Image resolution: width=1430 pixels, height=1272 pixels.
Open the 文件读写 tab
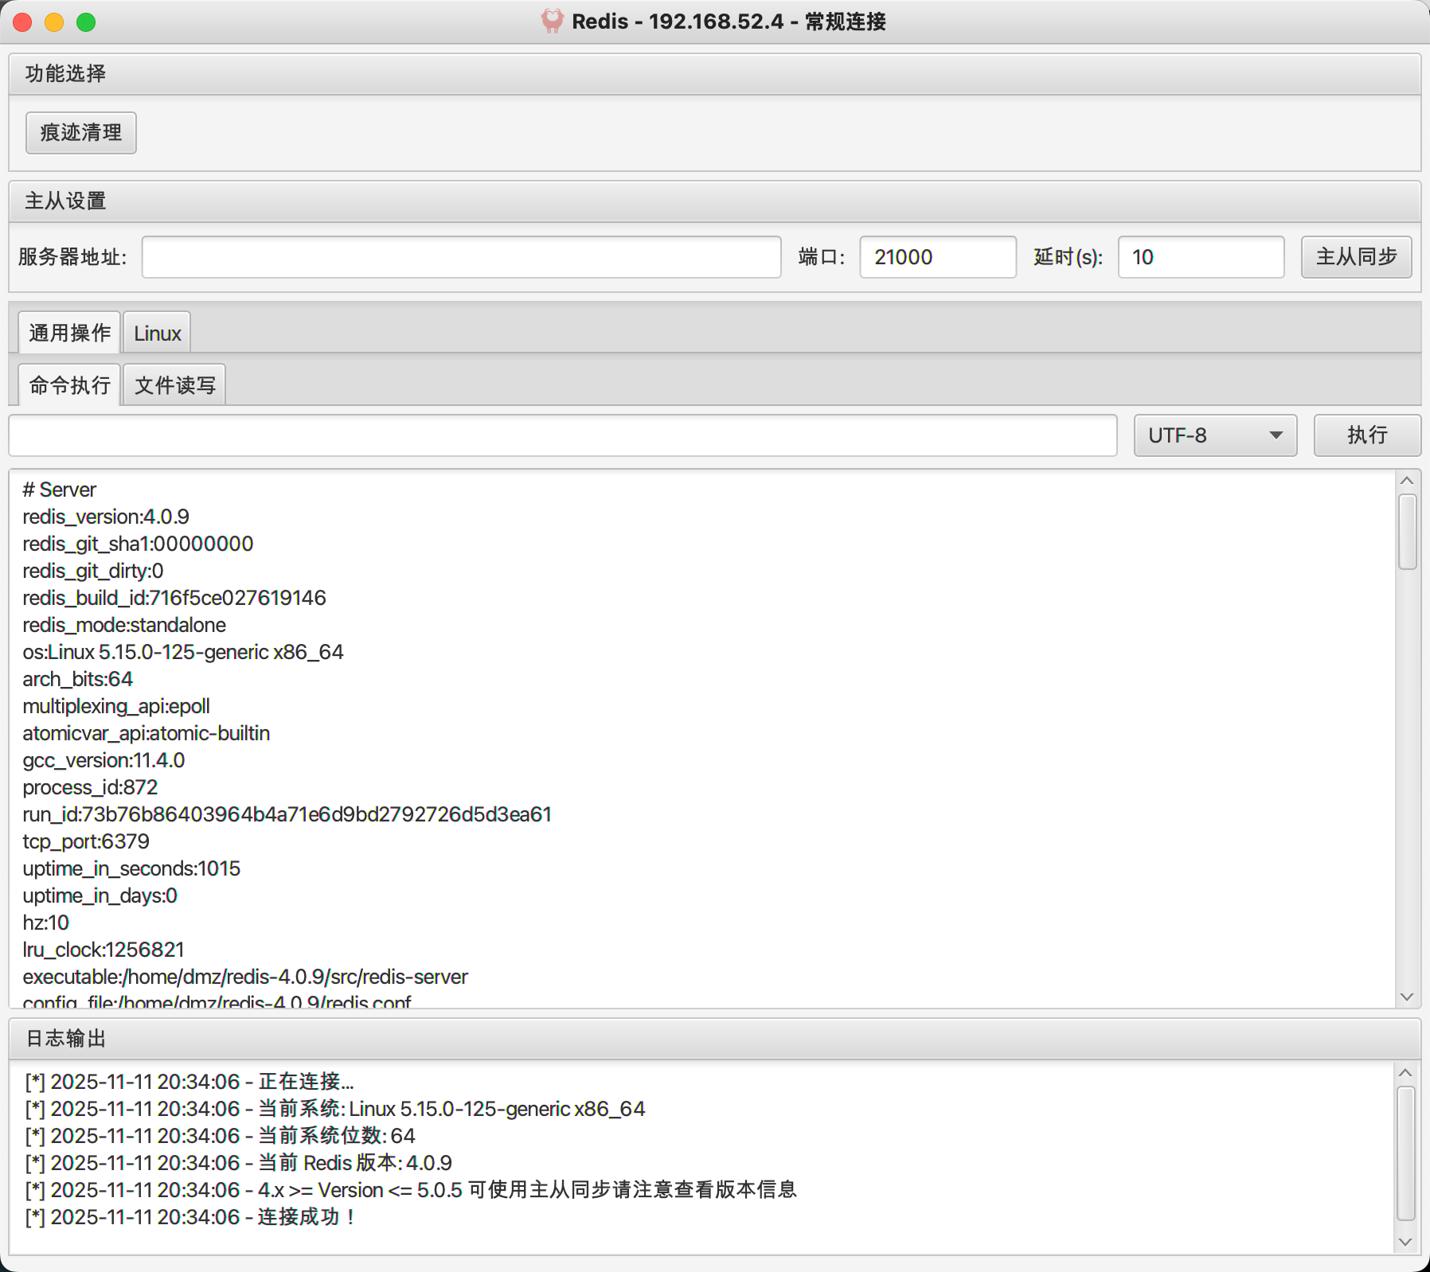[174, 385]
